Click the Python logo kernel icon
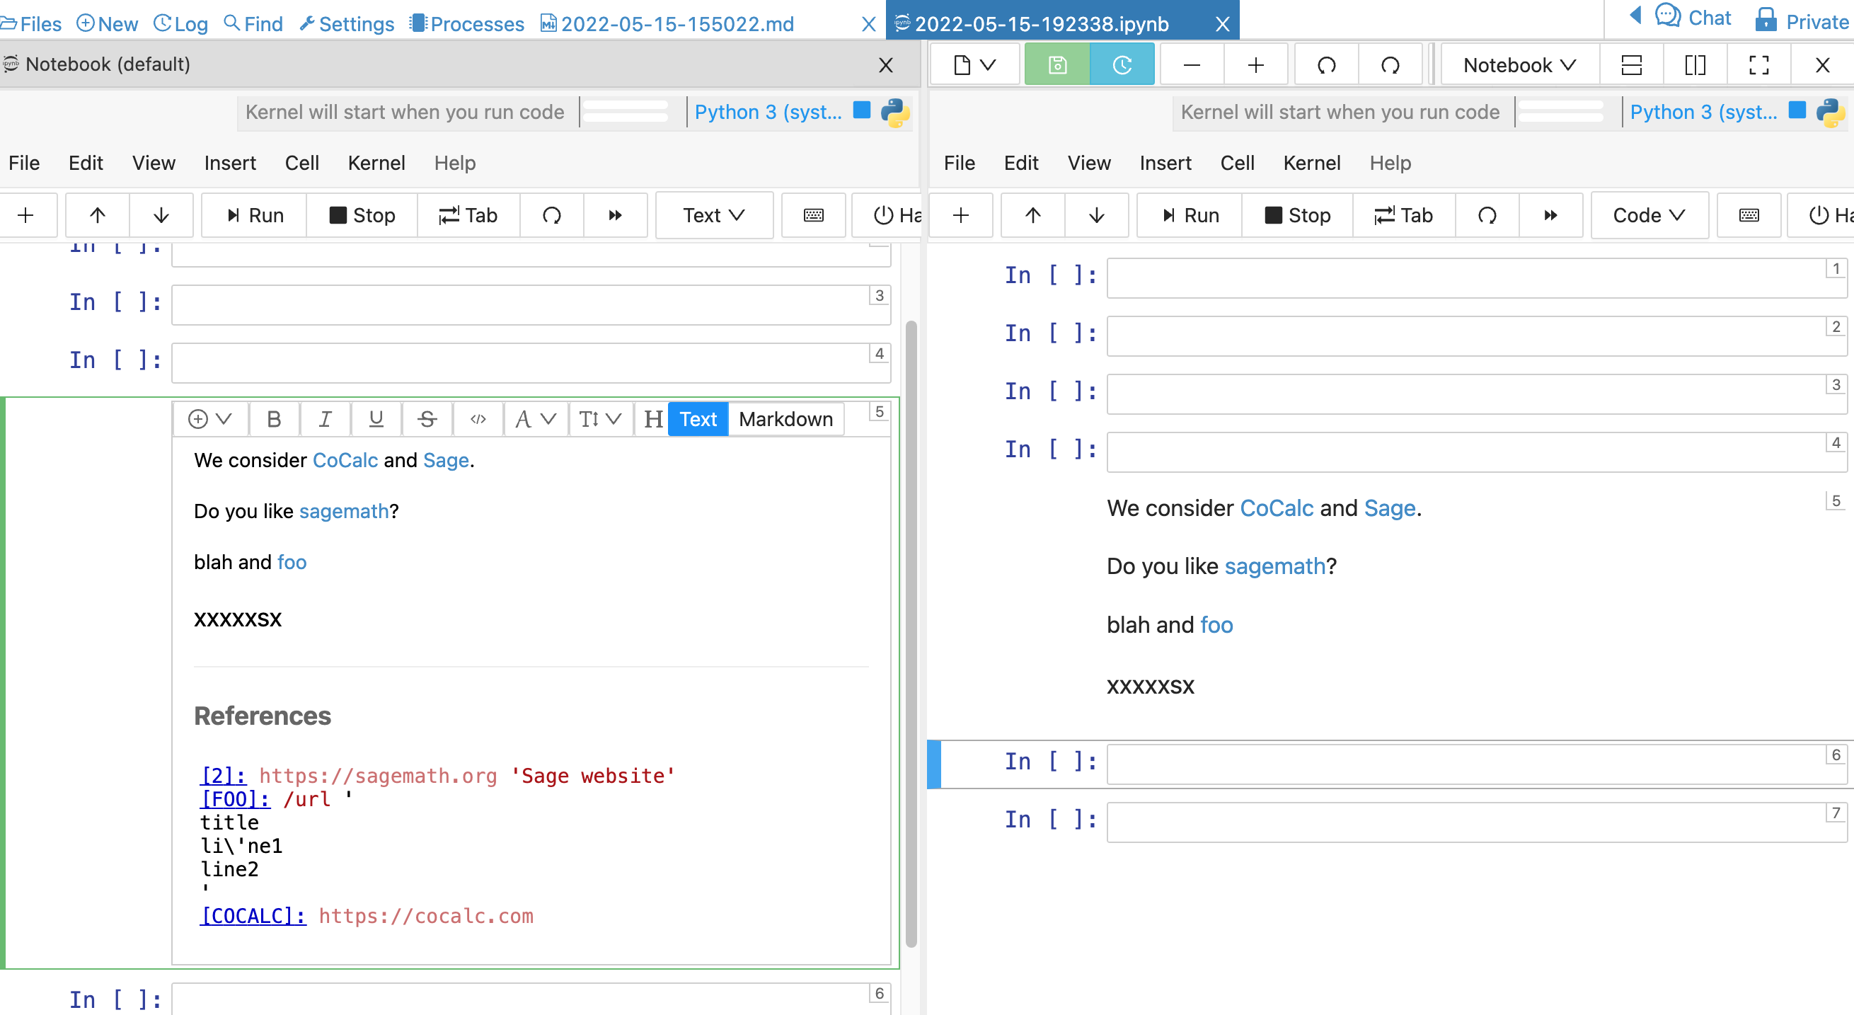This screenshot has height=1015, width=1854. pos(894,113)
